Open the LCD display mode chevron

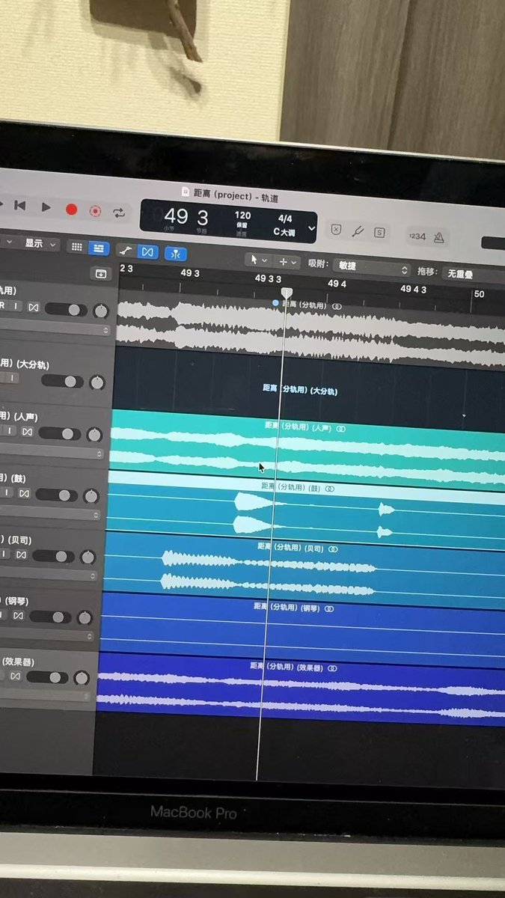[312, 228]
